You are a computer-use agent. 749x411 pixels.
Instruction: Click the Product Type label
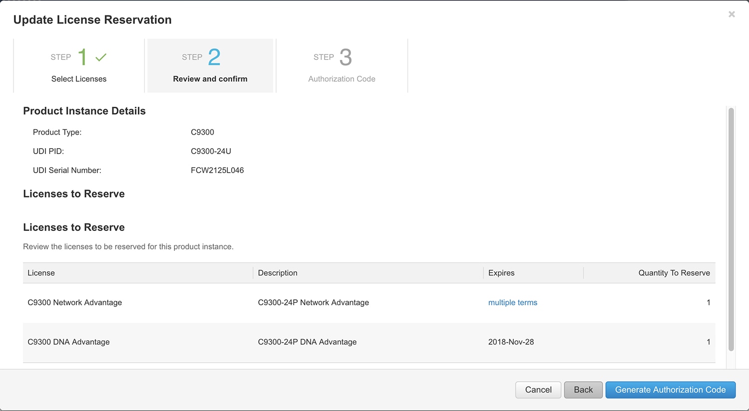click(x=57, y=132)
